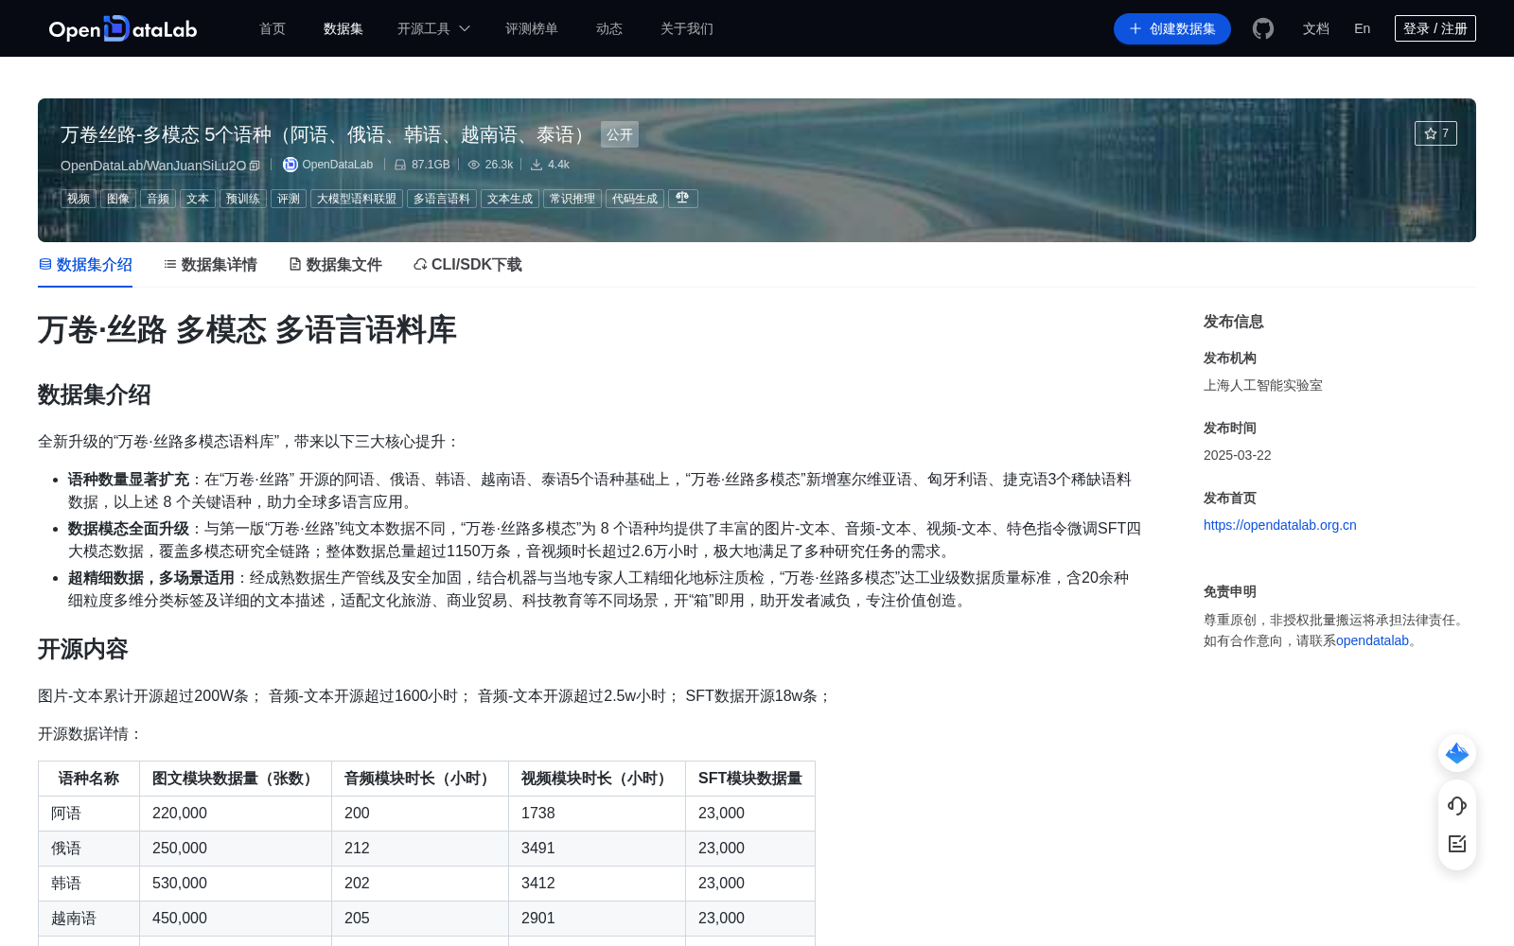Click the 万卷·丝路 多模态 多语言语料库 heading
Image resolution: width=1514 pixels, height=946 pixels.
click(x=247, y=329)
